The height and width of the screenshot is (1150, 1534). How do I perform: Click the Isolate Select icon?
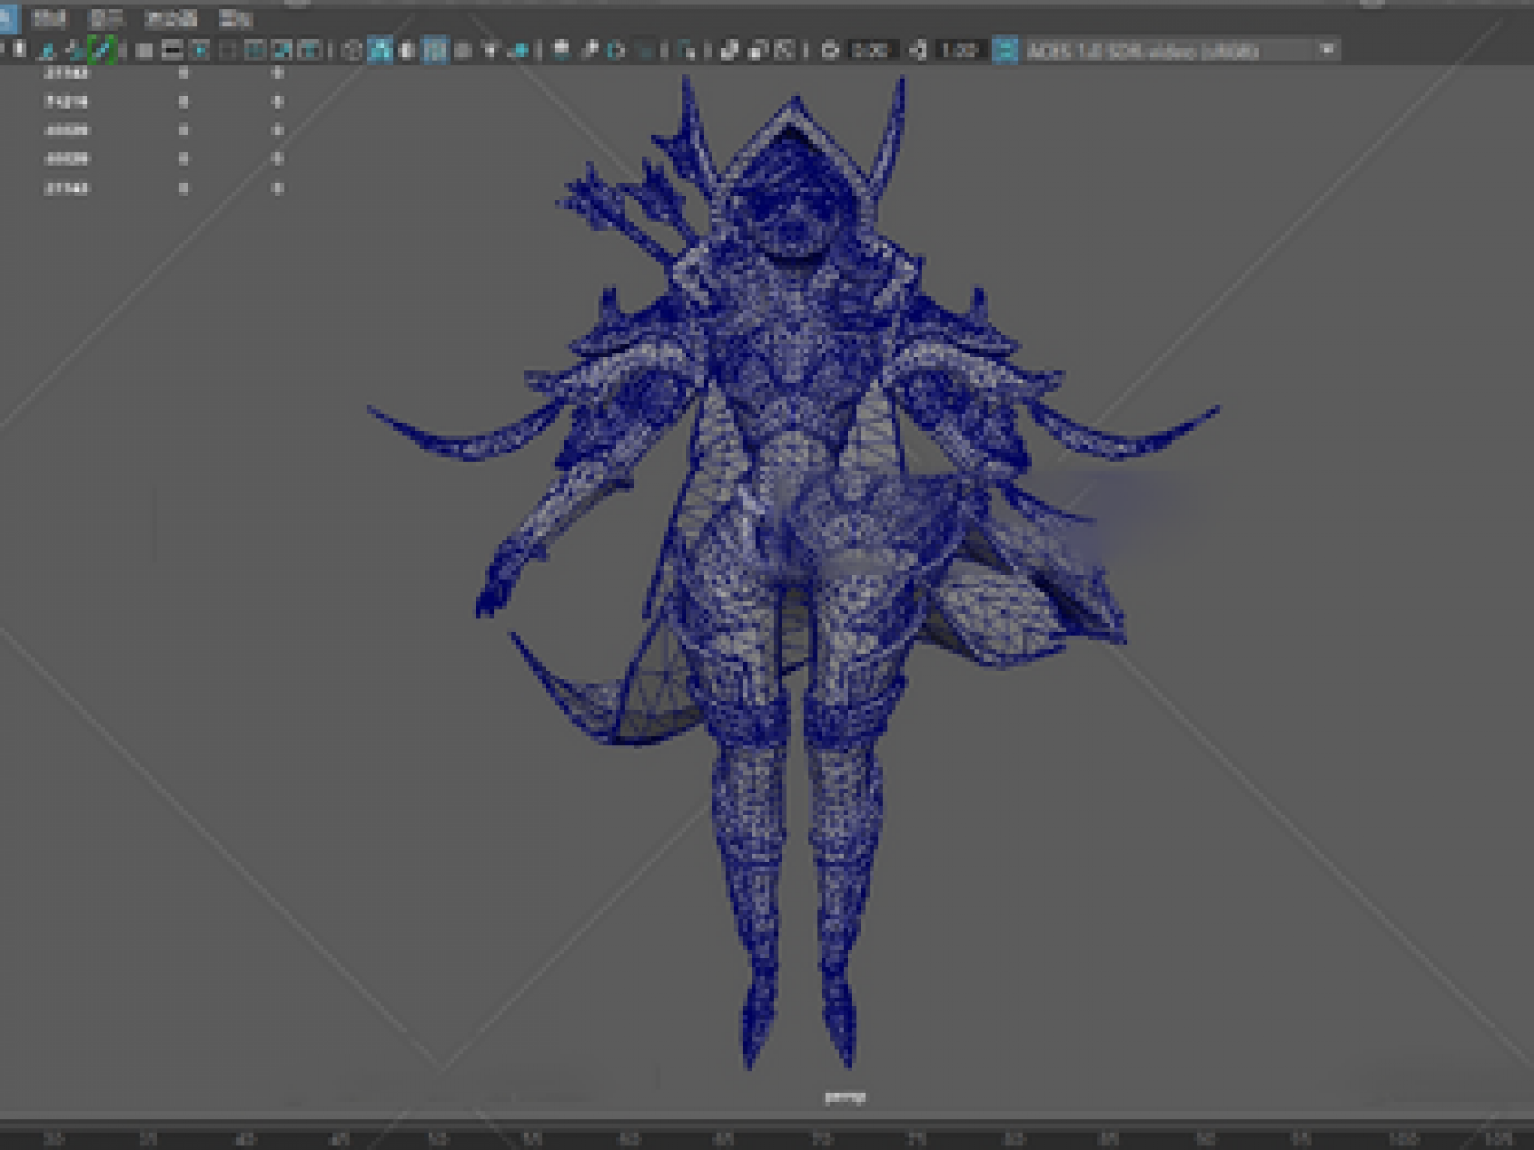point(686,50)
